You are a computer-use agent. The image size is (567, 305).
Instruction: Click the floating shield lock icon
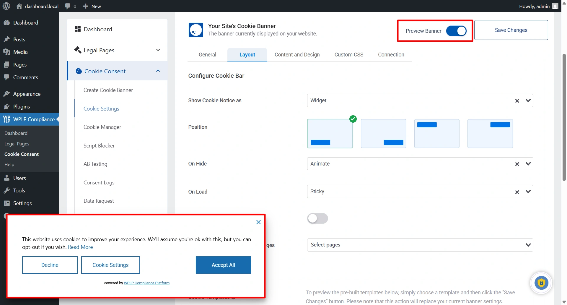(541, 283)
